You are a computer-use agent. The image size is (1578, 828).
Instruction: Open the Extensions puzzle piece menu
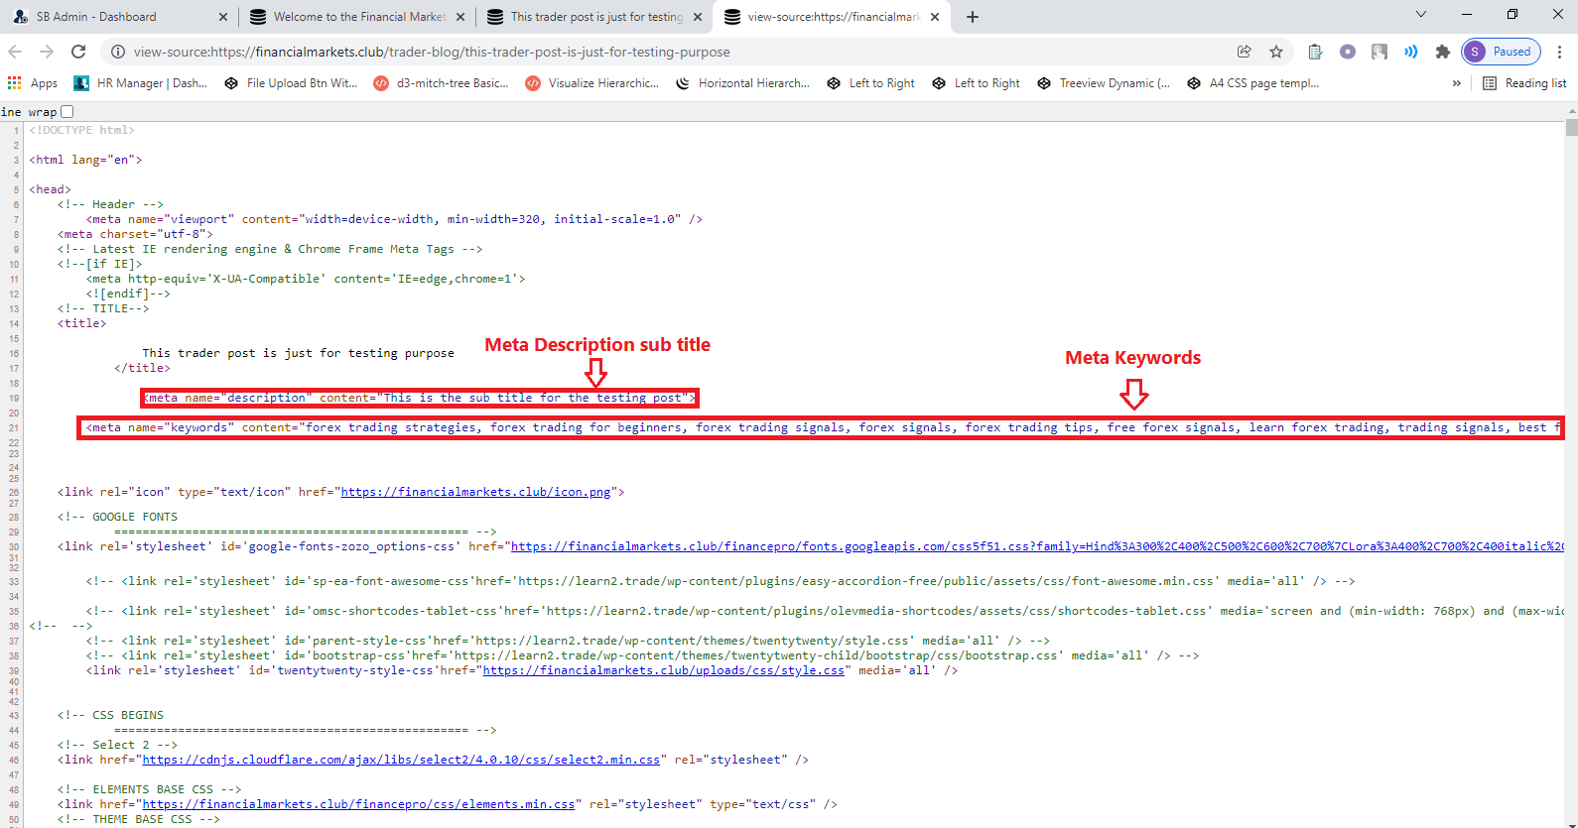[x=1443, y=52]
